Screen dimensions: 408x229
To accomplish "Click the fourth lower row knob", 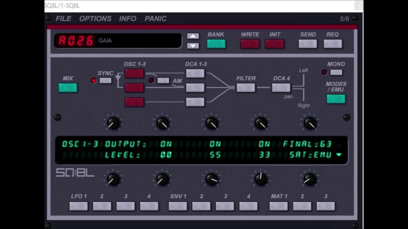I will (x=261, y=179).
